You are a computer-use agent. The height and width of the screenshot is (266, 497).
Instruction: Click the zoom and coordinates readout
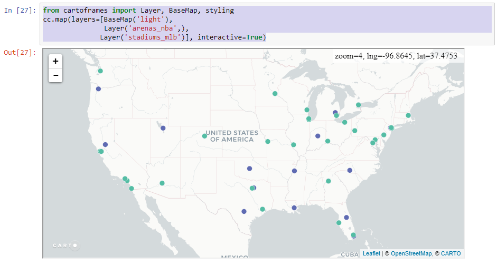point(396,56)
